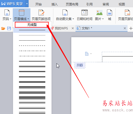
Task: Open Header and Footer Options (页眉页脚选项)
Action: tap(41, 15)
